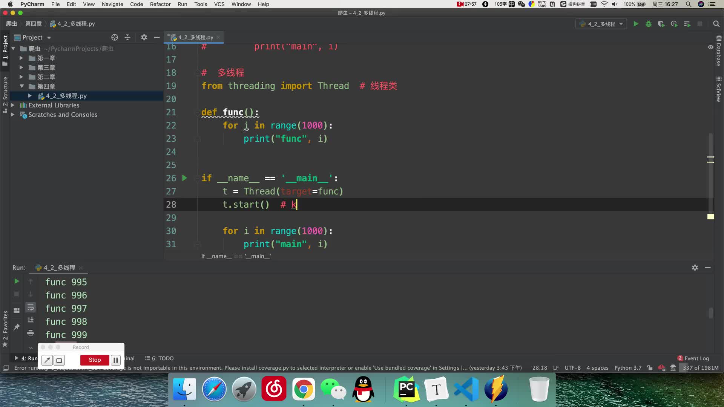724x407 pixels.
Task: Click the gutter run arrow on line 26
Action: coord(184,178)
